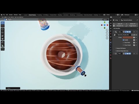Image resolution: width=139 pixels, height=104 pixels.
Task: Select the 3D Cursor tool
Action: tap(3, 26)
